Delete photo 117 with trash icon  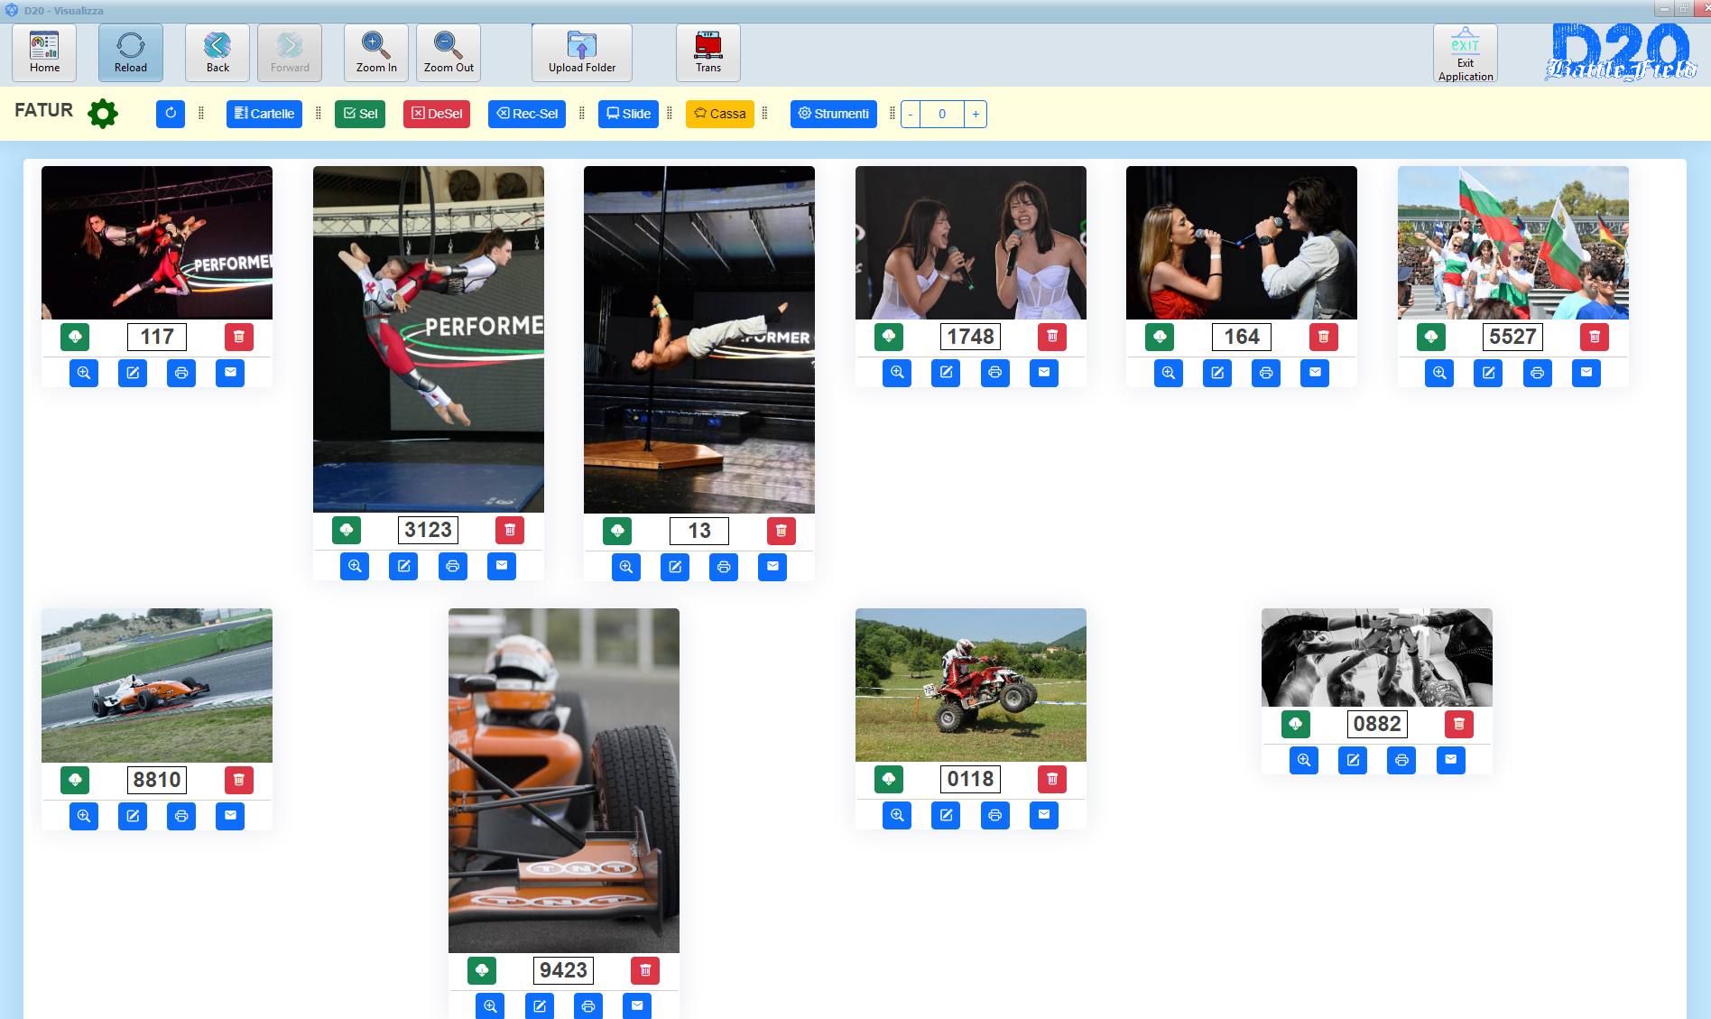239,337
